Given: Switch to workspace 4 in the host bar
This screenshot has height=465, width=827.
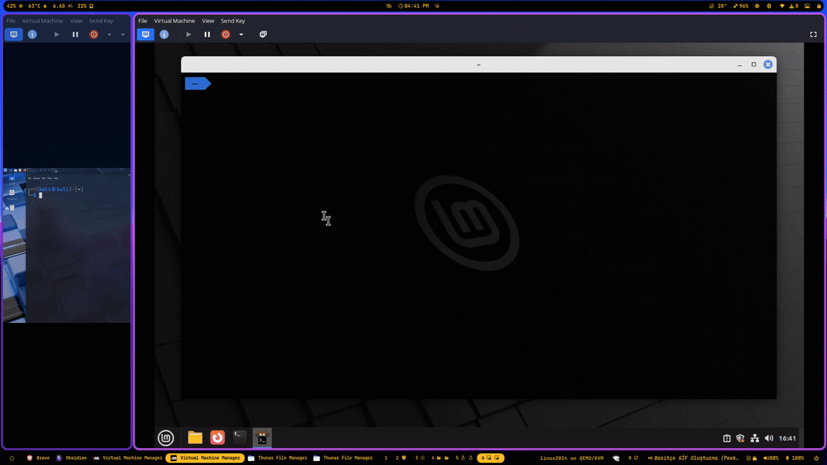Looking at the screenshot, I should [x=439, y=458].
